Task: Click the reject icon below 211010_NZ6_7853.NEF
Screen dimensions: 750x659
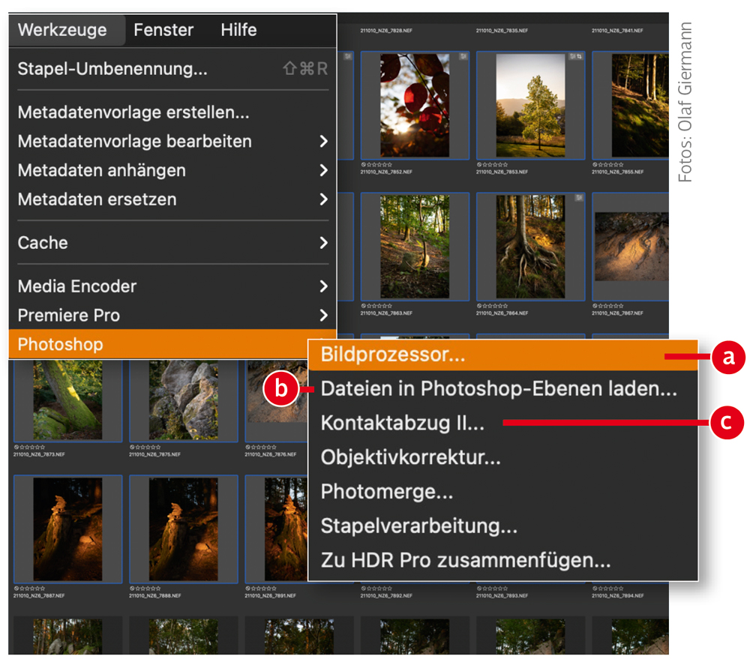Action: [x=479, y=164]
